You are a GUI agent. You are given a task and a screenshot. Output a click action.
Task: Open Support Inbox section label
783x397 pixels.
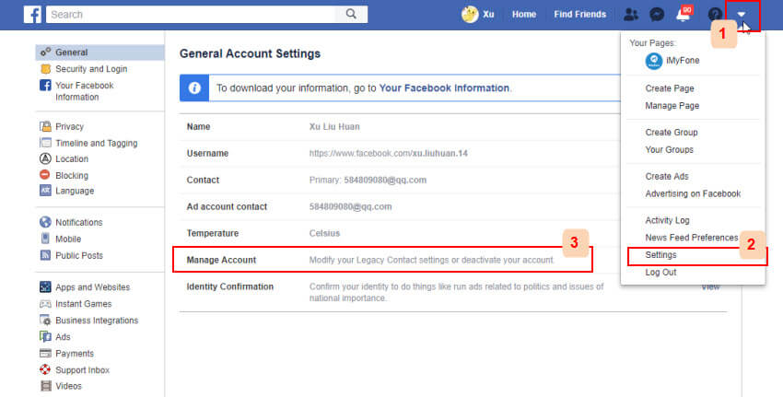pos(82,370)
